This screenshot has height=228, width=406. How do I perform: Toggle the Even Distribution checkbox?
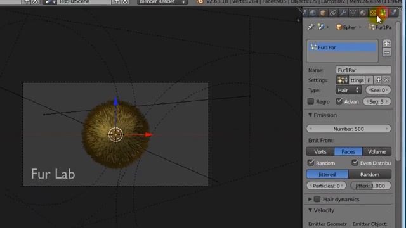tap(355, 163)
